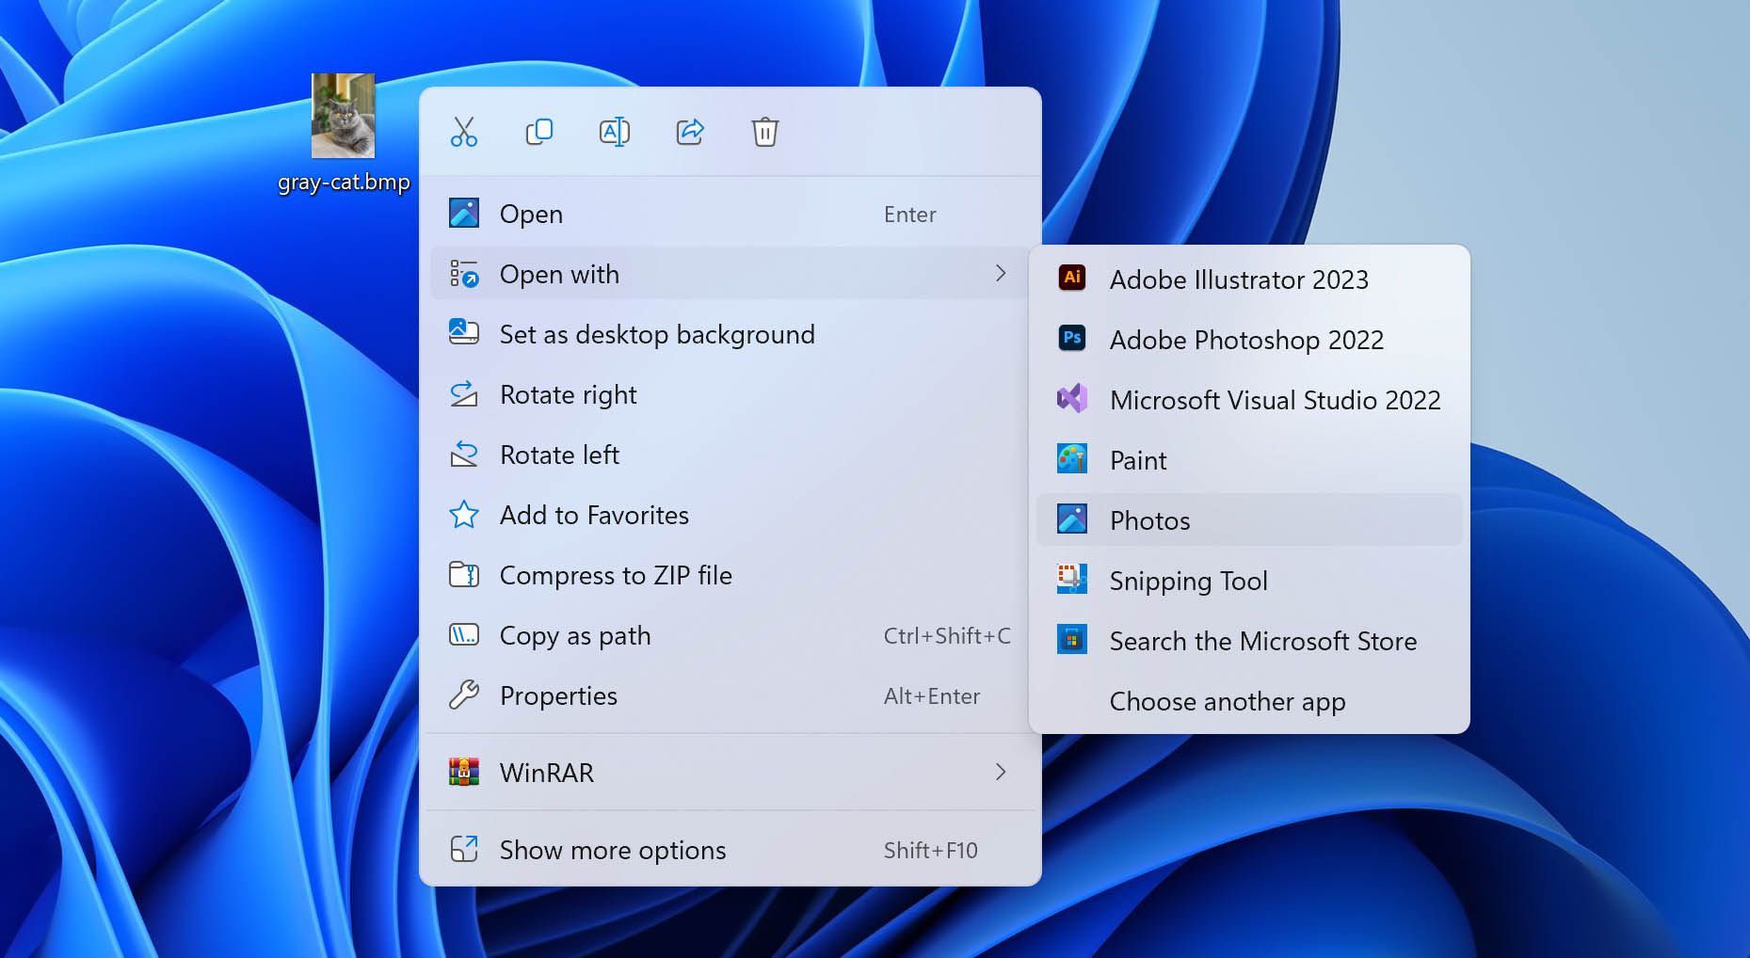Select Search the Microsoft Store

[1249, 641]
